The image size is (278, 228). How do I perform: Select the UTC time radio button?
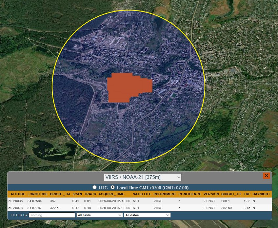pos(95,187)
